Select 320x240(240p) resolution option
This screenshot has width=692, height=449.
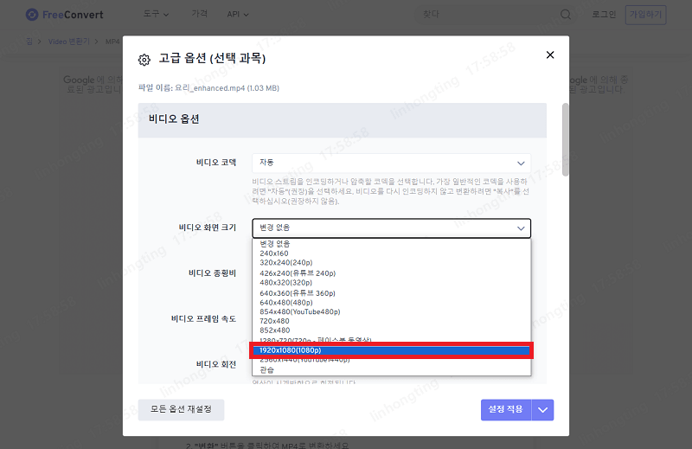pyautogui.click(x=286, y=263)
